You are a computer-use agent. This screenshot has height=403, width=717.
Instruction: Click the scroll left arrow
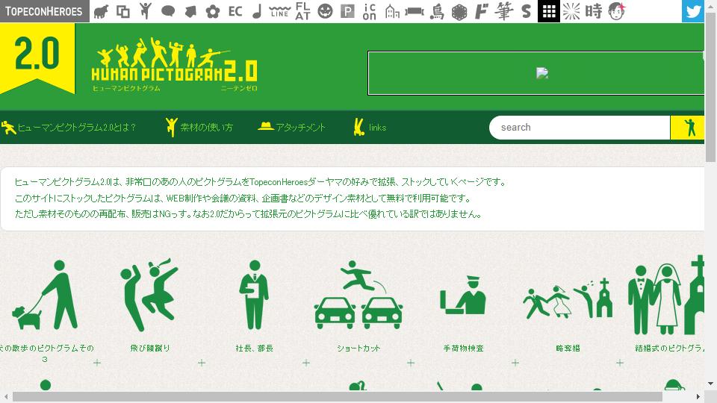[5, 396]
